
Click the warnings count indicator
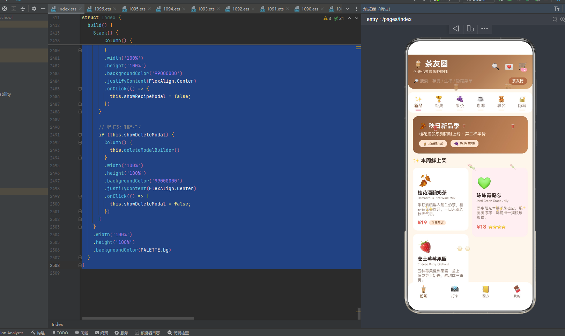coord(327,18)
